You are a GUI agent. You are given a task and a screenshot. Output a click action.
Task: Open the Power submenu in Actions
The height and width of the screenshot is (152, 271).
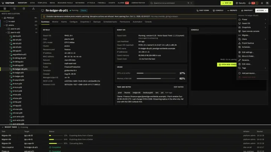tap(252, 20)
